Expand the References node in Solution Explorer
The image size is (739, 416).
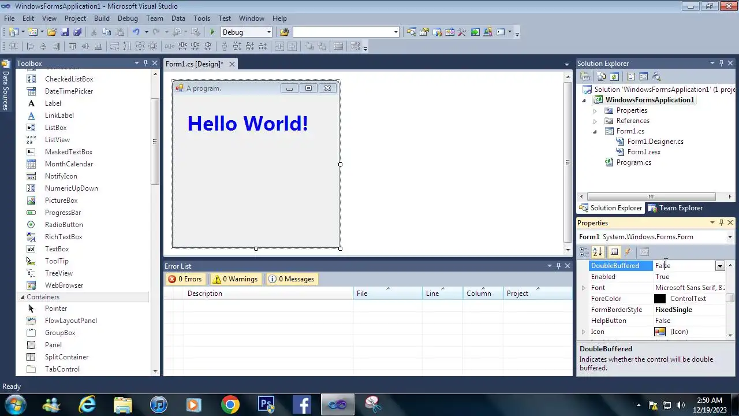point(595,121)
